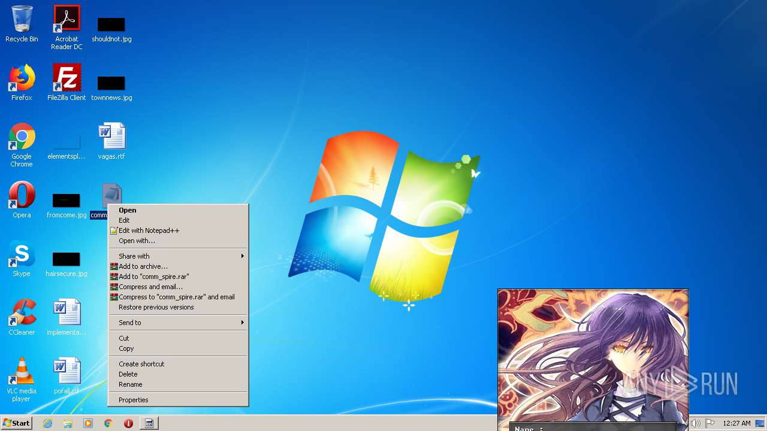The image size is (767, 431).
Task: Open Windows Explorer from taskbar
Action: 68,423
